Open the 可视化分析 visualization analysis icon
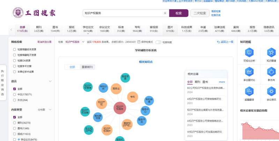The width and height of the screenshot is (279, 141). pyautogui.click(x=249, y=52)
